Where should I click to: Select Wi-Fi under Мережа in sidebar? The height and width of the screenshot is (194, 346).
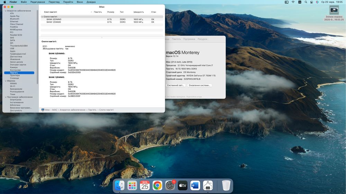12,86
